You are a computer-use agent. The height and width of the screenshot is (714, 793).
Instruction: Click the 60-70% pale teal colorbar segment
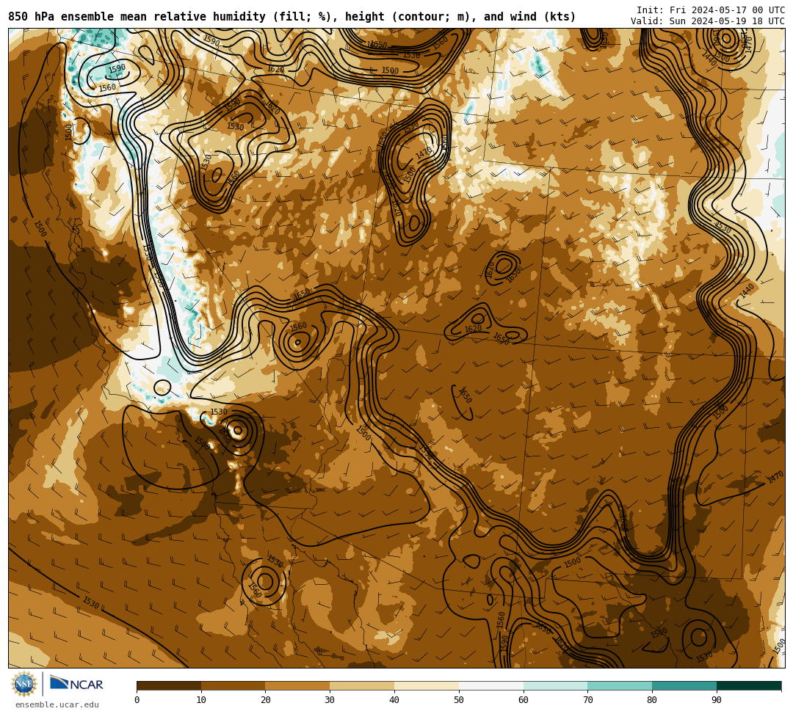[555, 685]
